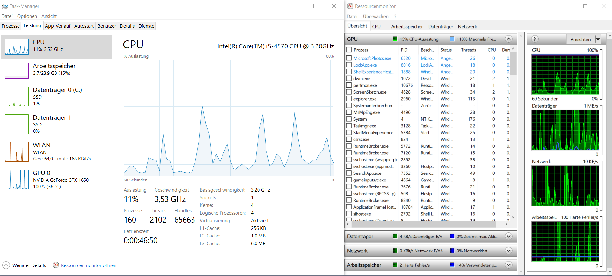Open the Ansicht menu

49,16
